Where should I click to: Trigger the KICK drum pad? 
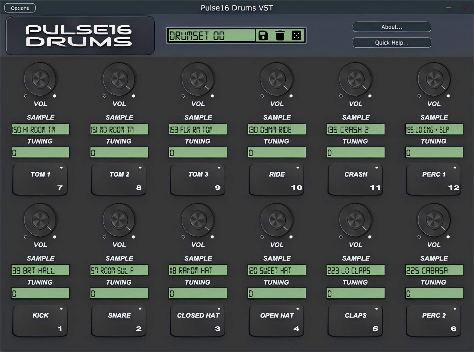tap(40, 321)
